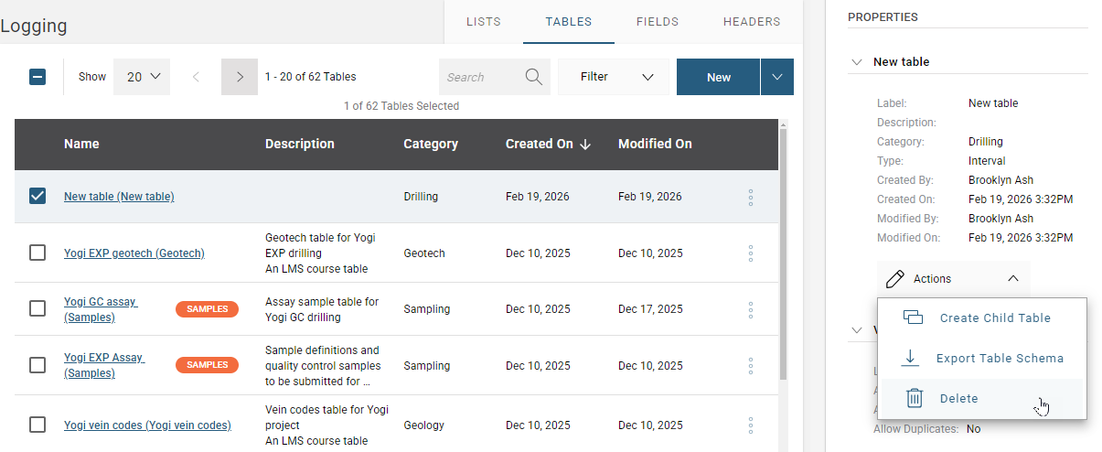Toggle the select-all tables checkbox

37,77
